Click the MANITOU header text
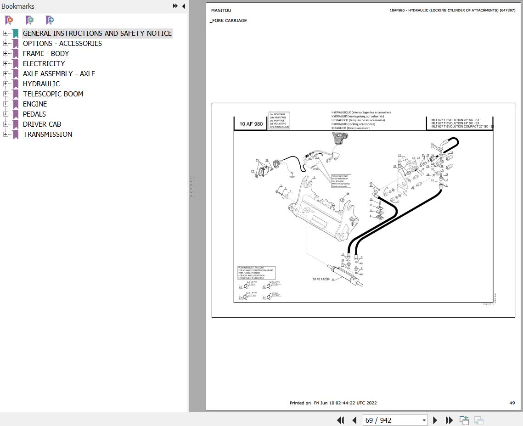Screen dimensions: 523x426 click(x=221, y=11)
